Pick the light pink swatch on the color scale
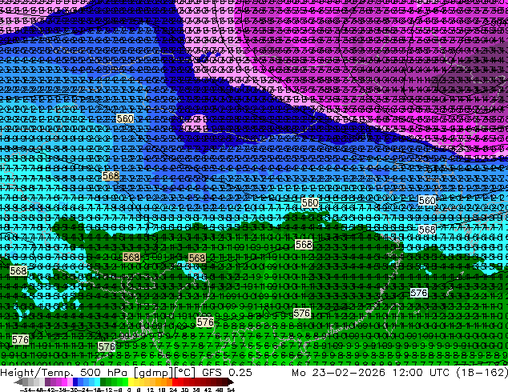Image resolution: width=508 pixels, height=392 pixels. (x=70, y=382)
